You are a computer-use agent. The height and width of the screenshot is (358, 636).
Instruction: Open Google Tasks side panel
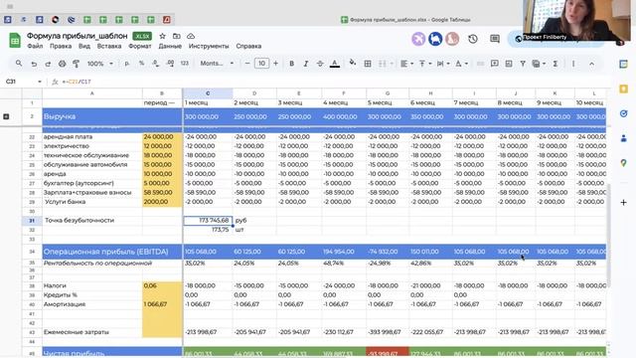point(623,114)
